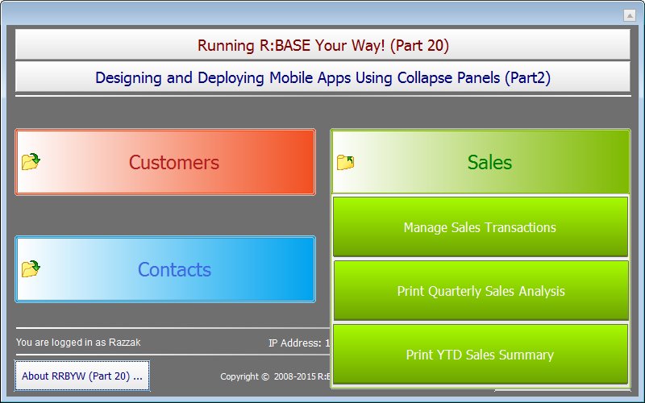
Task: Select Print YTD Sales Summary
Action: point(480,355)
